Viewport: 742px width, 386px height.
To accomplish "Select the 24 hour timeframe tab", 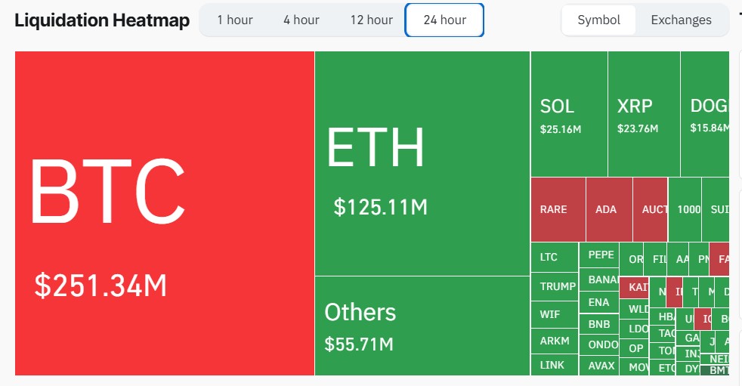I will click(x=444, y=20).
